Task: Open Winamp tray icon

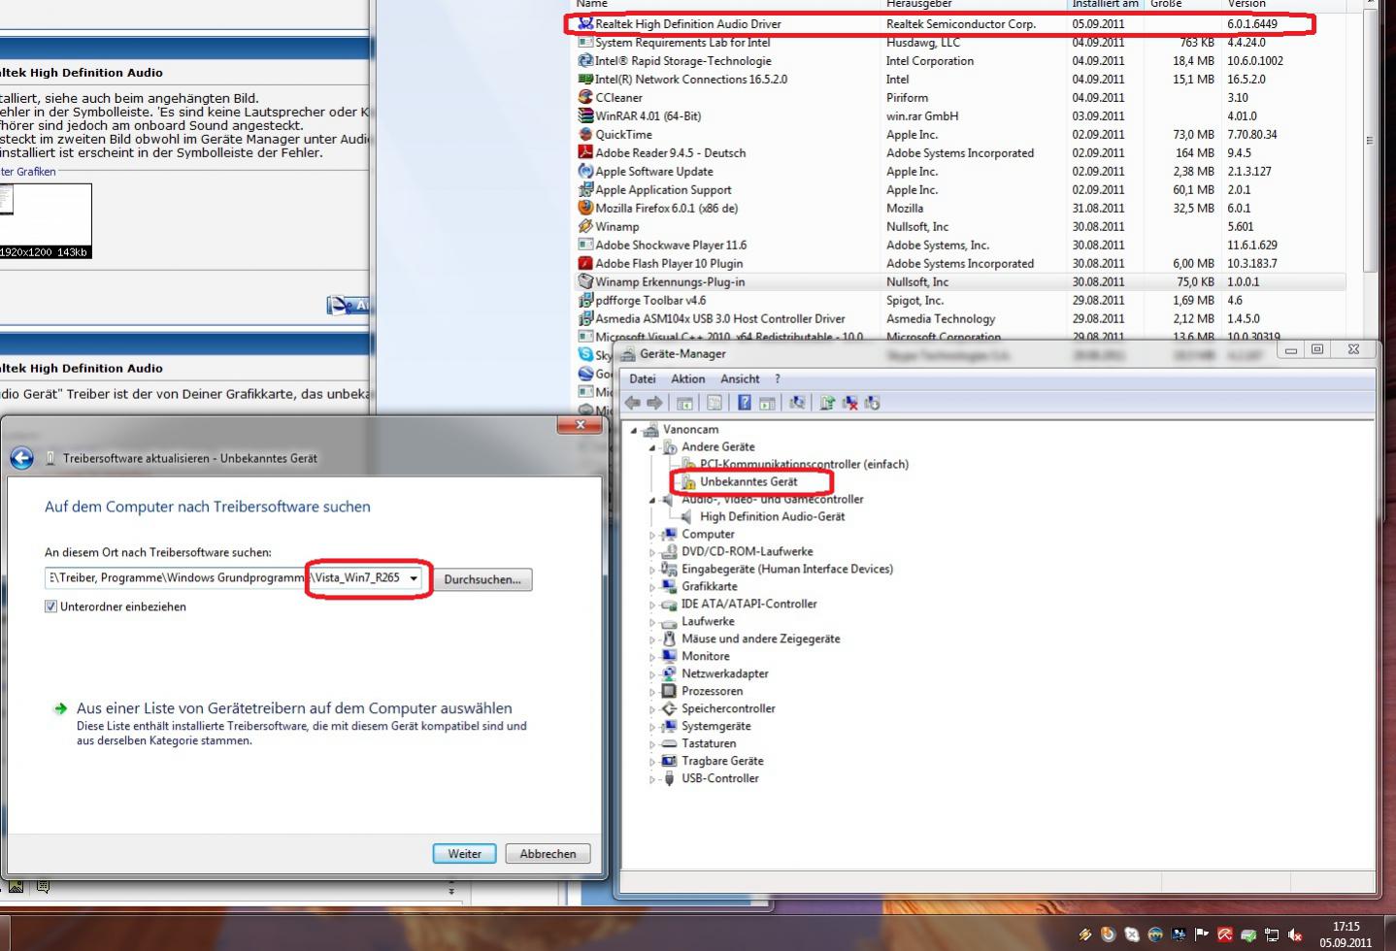Action: tap(1084, 935)
